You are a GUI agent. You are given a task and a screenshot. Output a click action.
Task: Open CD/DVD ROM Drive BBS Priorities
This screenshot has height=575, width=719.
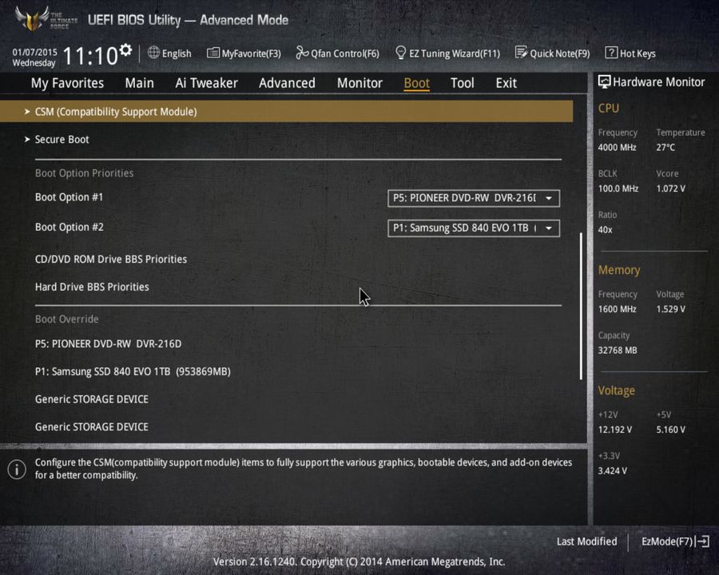(x=111, y=259)
